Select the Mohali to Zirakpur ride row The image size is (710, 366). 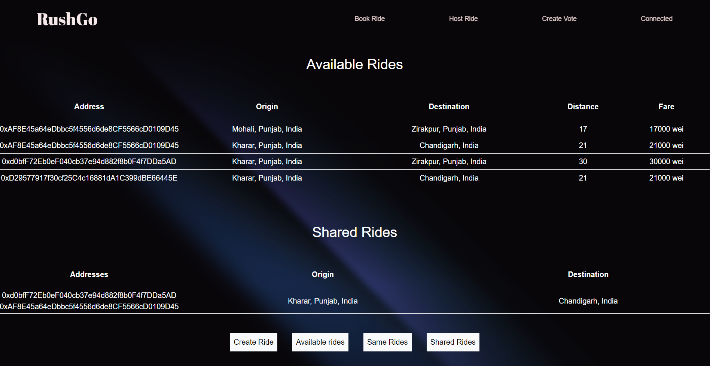[267, 129]
